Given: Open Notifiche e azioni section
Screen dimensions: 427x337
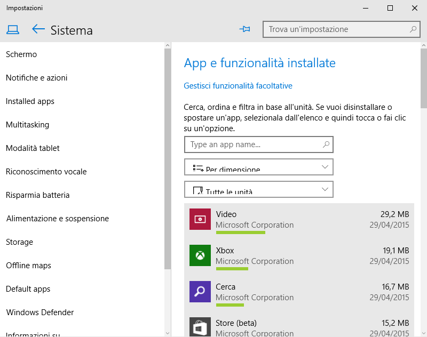Looking at the screenshot, I should tap(36, 78).
